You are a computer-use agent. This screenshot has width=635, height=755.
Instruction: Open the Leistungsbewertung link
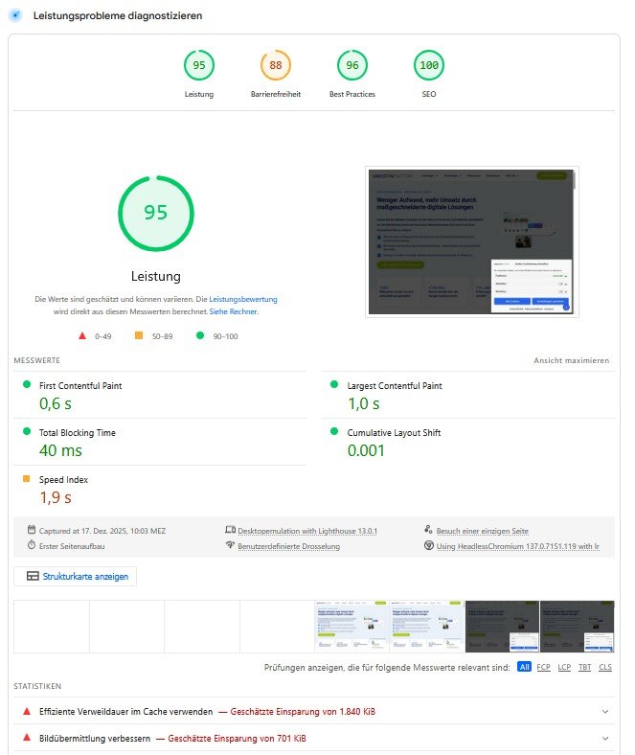point(243,300)
